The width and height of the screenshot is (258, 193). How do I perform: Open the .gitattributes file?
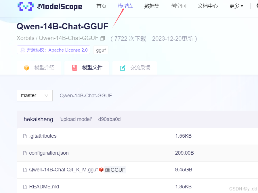pos(43,136)
